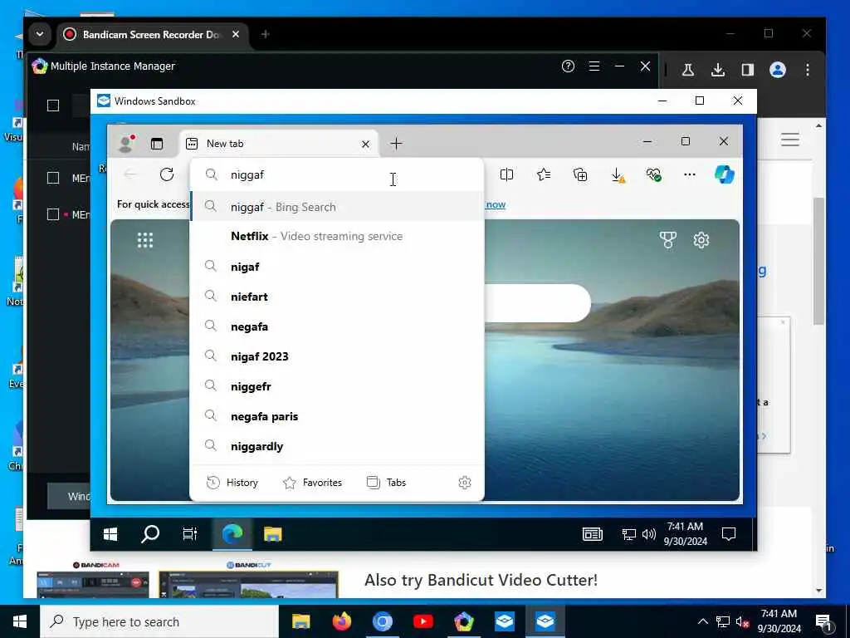850x638 pixels.
Task: Open host File Explorer taskbar icon
Action: pos(300,621)
